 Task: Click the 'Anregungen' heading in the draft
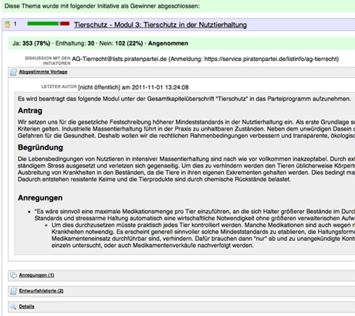tap(40, 198)
